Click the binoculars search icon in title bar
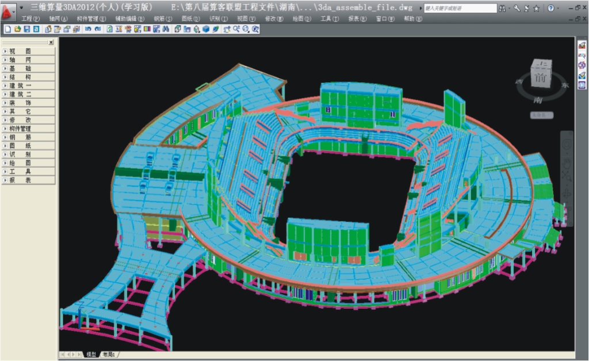589x361 pixels. (x=502, y=8)
